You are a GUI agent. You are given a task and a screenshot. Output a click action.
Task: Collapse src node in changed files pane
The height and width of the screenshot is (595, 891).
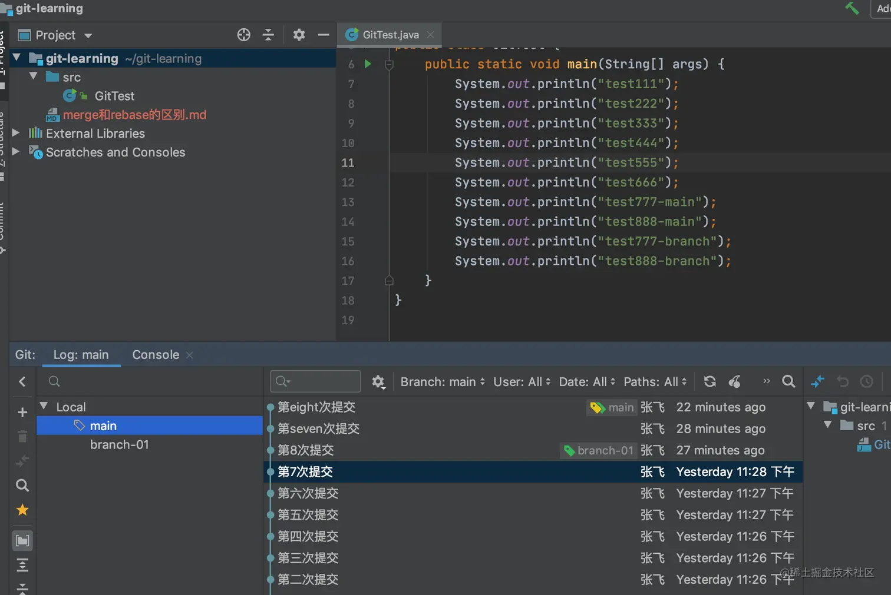point(828,425)
